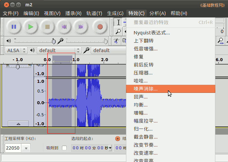Click the output volume slider handle
The width and height of the screenshot is (228, 162).
click(54, 41)
